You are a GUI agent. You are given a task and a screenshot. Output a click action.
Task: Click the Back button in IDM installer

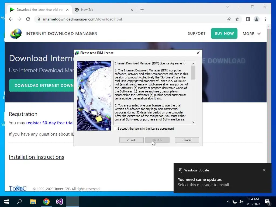click(131, 140)
